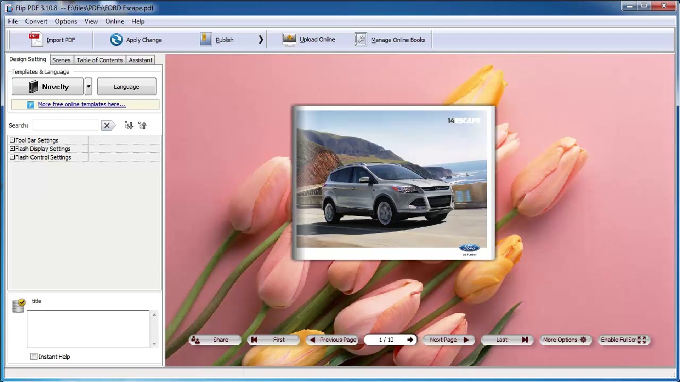Viewport: 680px width, 382px height.
Task: Open Manage Online Books wrench icon
Action: [361, 39]
